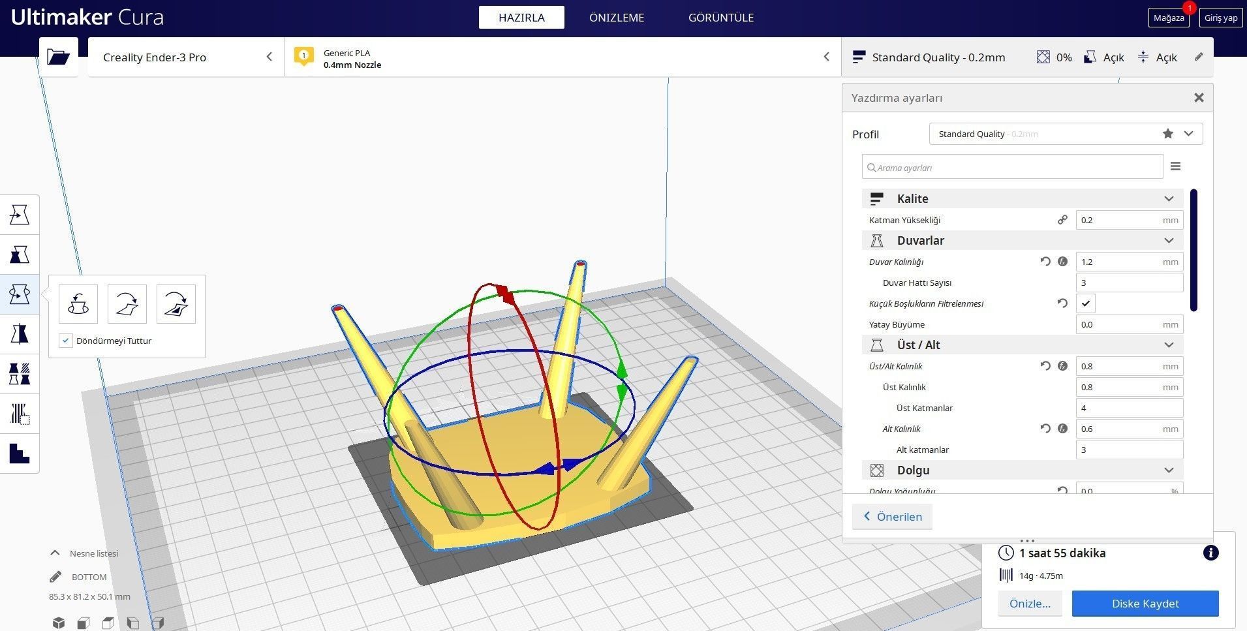Click the Lay Flat icon
This screenshot has width=1247, height=631.
(127, 304)
